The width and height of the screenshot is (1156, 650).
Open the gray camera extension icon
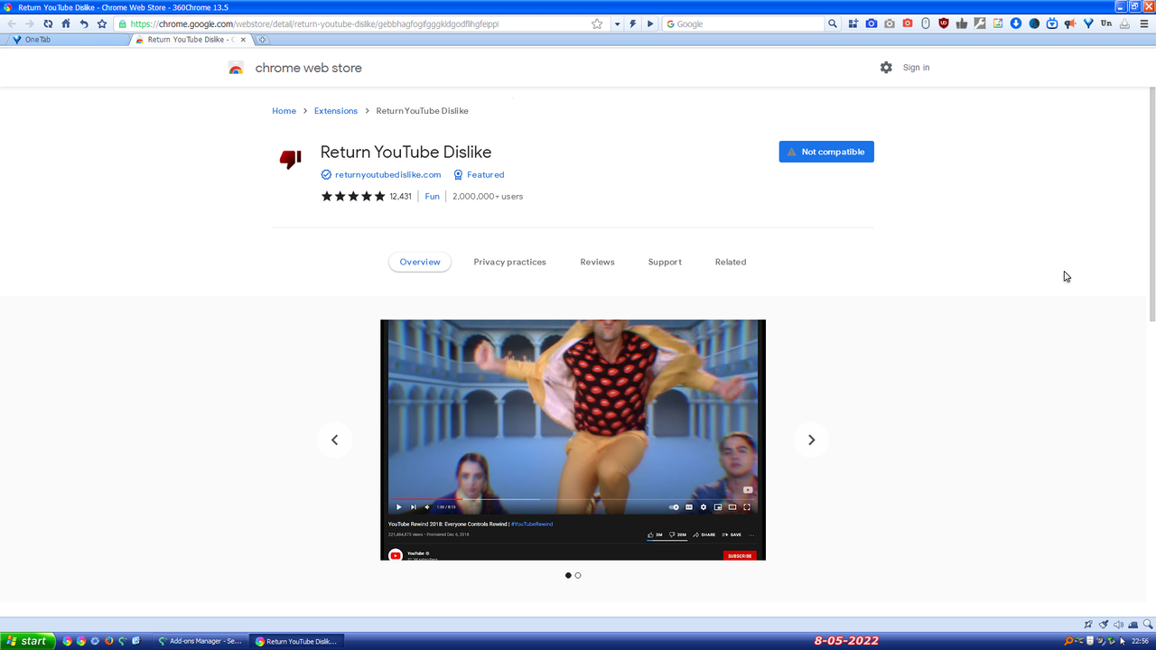point(890,23)
